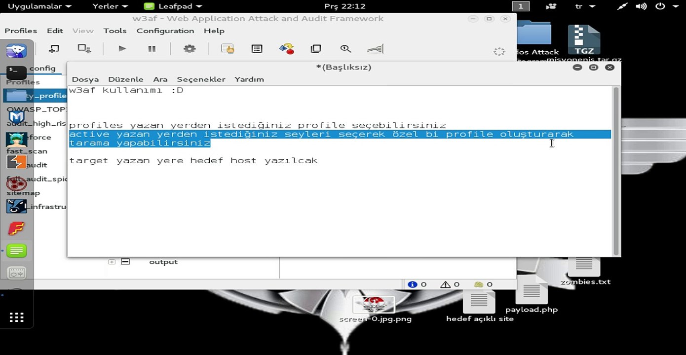Click the trumpet-shaped icon in w3af toolbar

(x=376, y=49)
